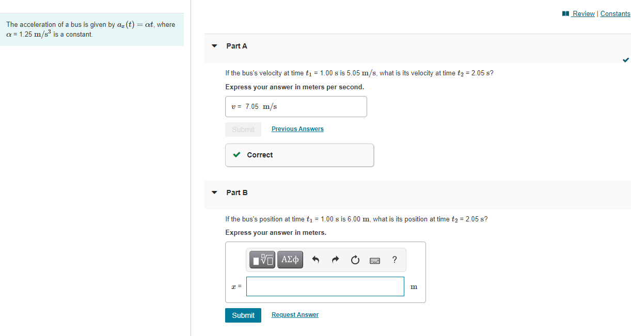Click the redo arrow in the equation toolbar
Image resolution: width=631 pixels, height=336 pixels.
(335, 260)
